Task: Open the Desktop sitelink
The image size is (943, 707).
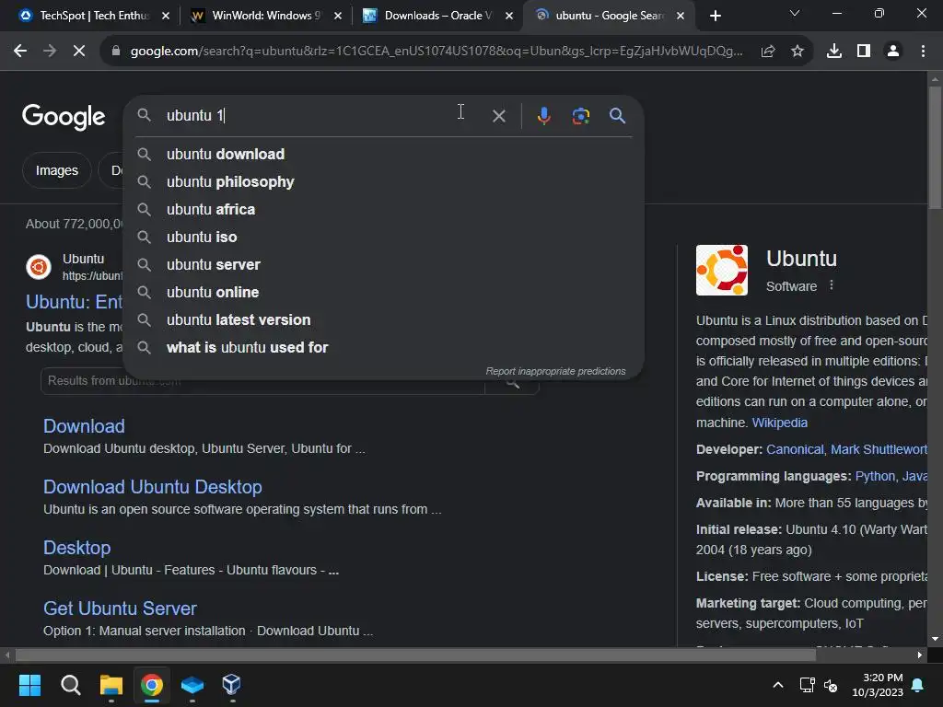Action: (x=77, y=547)
